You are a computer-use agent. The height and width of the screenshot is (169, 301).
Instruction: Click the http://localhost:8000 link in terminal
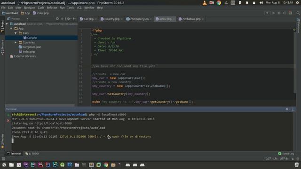point(53,123)
